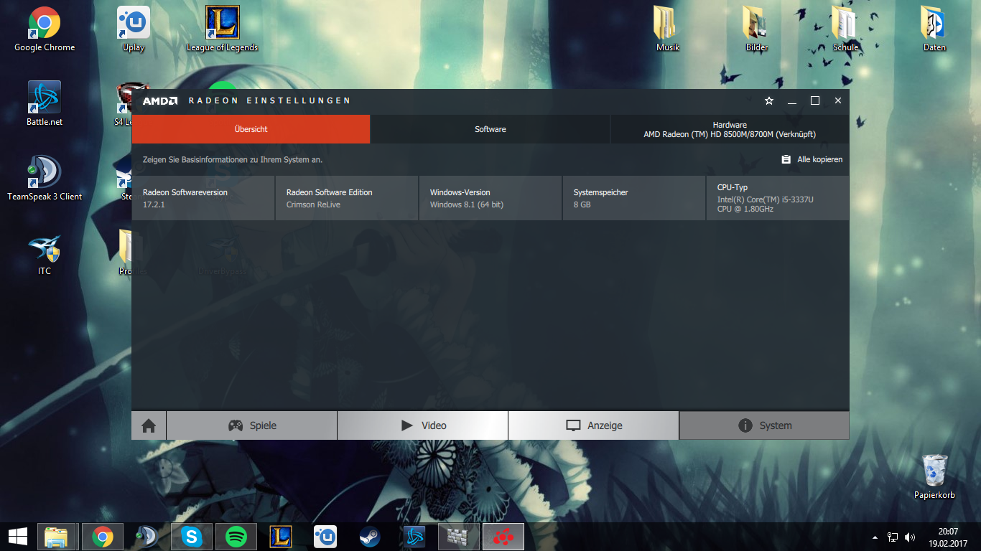The image size is (981, 551).
Task: Select the League of Legends desktop icon
Action: 223,29
